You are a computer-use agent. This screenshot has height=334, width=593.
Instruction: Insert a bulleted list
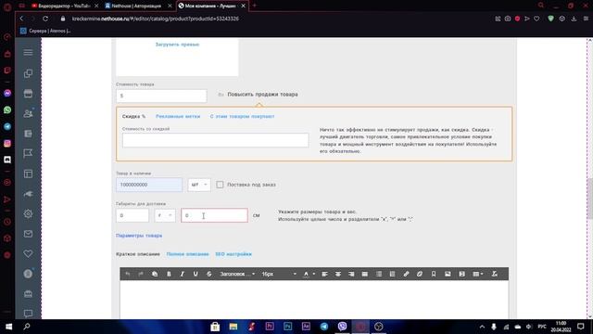379,274
